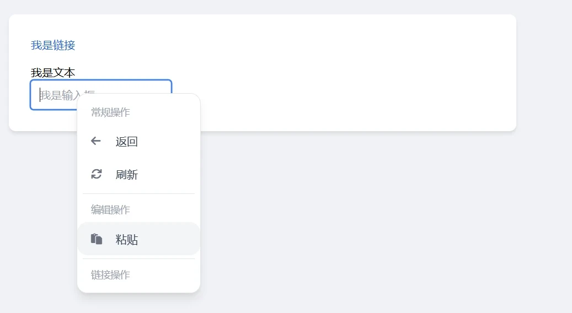Click the 编辑操作 section header
This screenshot has height=313, width=572.
pos(110,209)
